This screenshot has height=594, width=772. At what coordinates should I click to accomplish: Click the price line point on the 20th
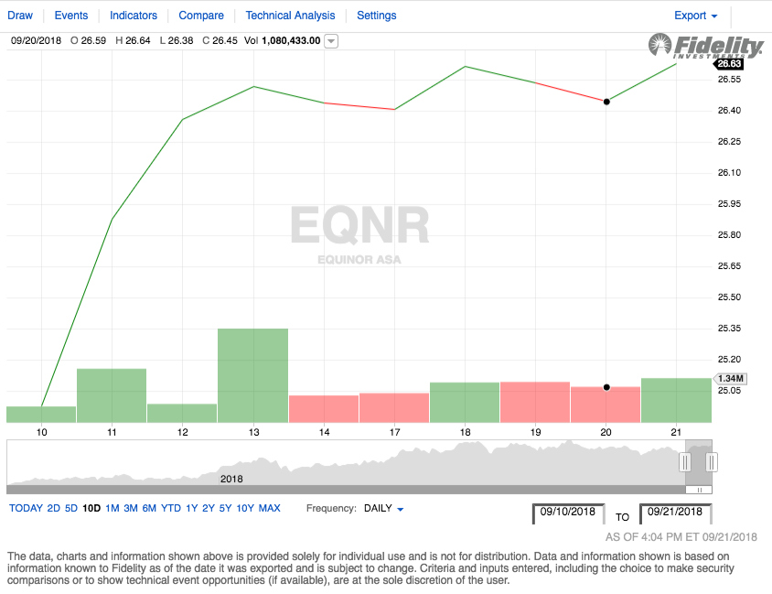pyautogui.click(x=606, y=102)
